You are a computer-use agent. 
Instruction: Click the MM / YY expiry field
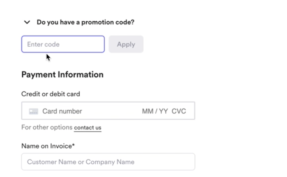155,111
